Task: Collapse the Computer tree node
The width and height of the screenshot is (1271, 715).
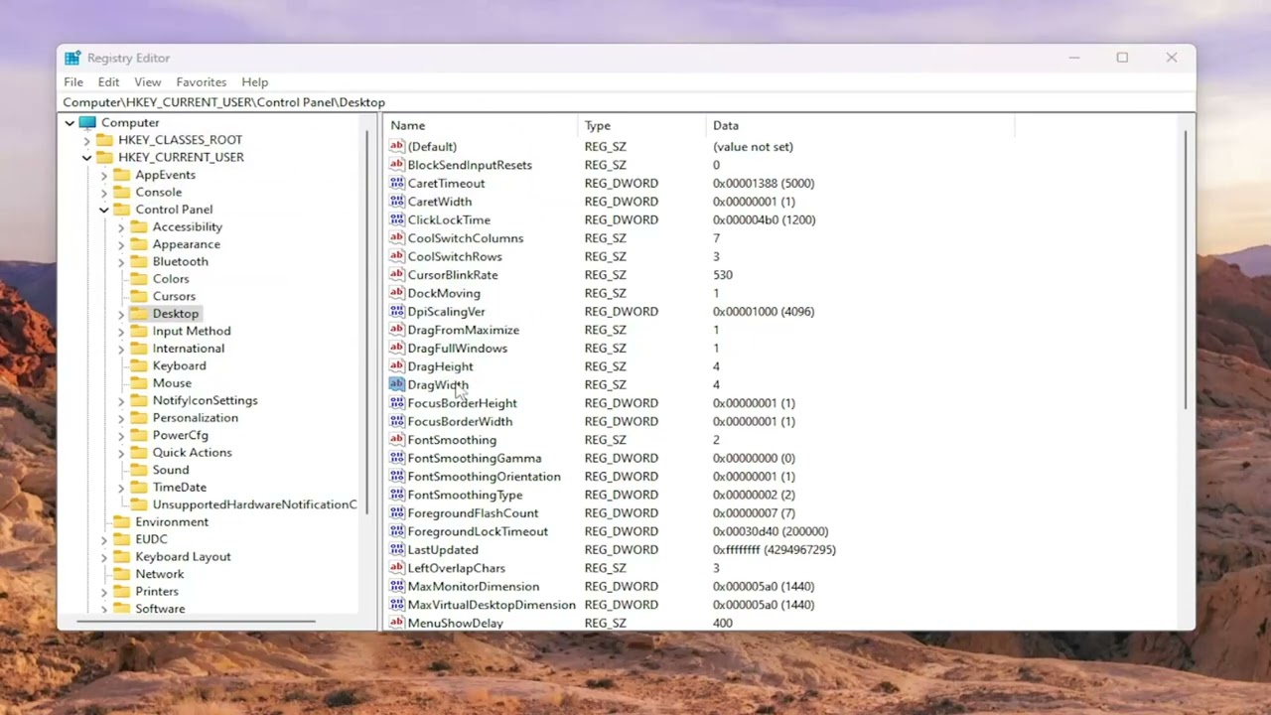Action: pyautogui.click(x=70, y=123)
